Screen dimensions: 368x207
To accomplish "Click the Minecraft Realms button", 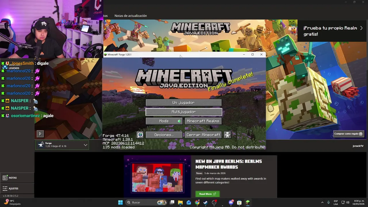I will coord(203,121).
